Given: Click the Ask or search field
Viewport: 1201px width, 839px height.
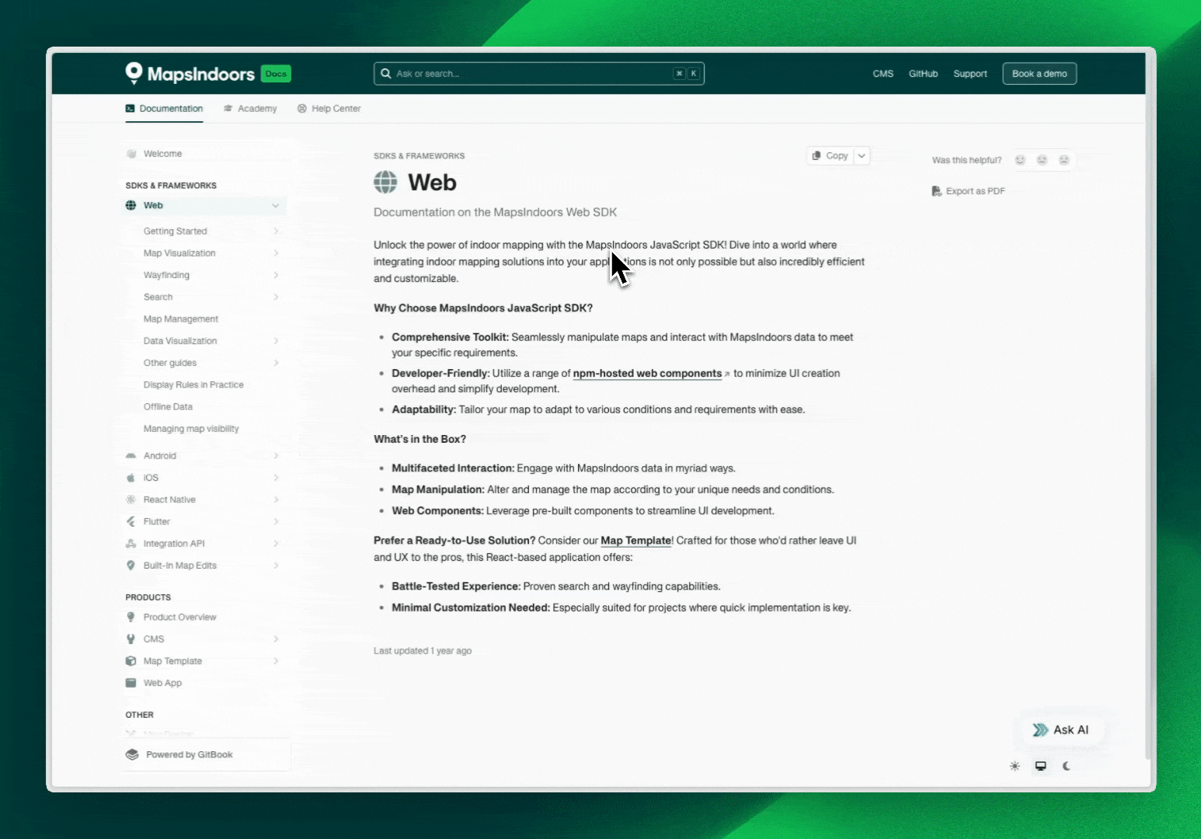Looking at the screenshot, I should tap(528, 74).
